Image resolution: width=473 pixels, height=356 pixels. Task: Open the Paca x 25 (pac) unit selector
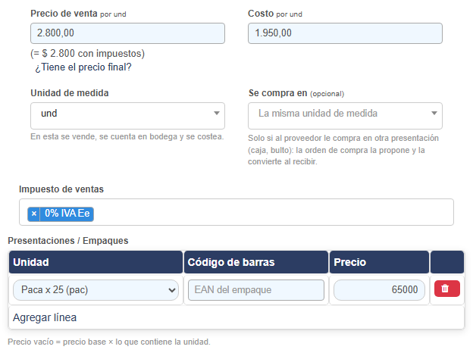[x=96, y=290]
